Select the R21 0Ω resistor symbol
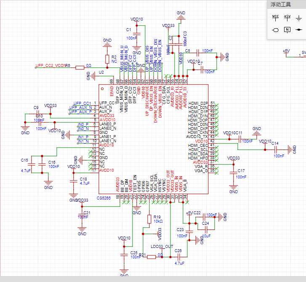Screen dimensions: 306x282 (151, 257)
